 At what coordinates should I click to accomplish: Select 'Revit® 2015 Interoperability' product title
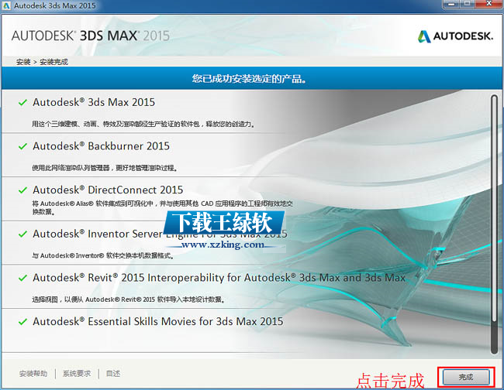point(219,278)
